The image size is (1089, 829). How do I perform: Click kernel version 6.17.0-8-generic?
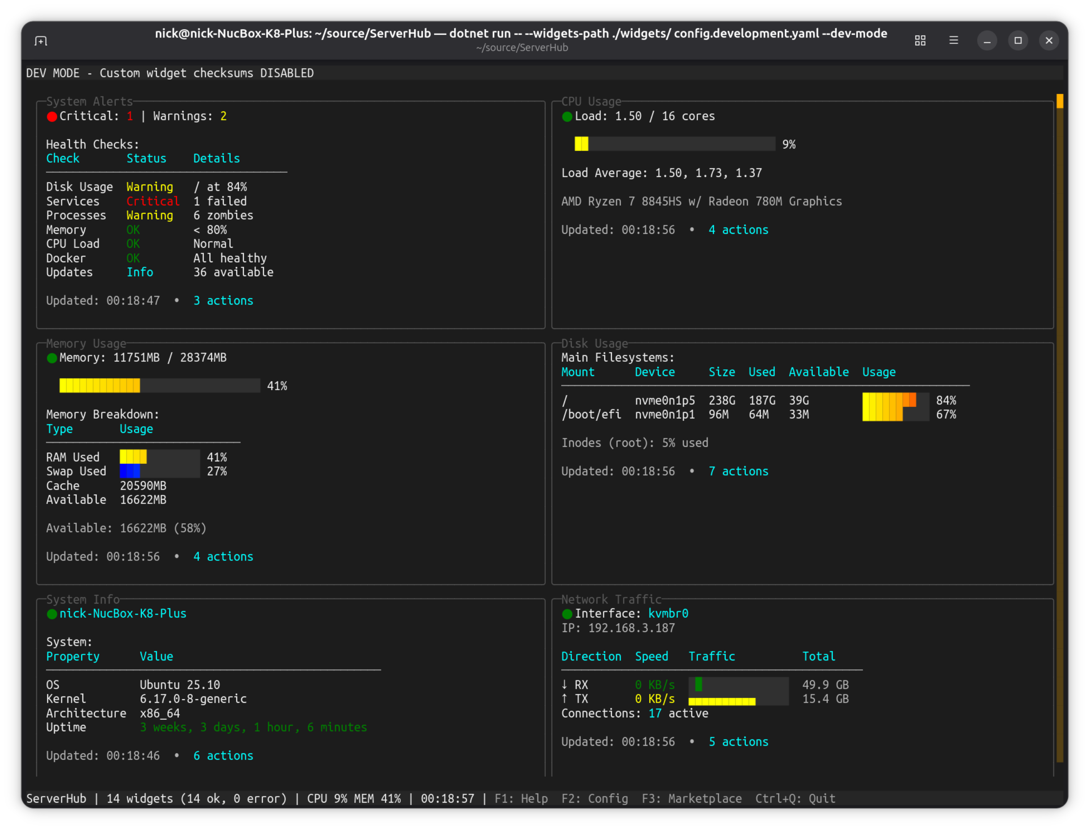[x=193, y=699]
